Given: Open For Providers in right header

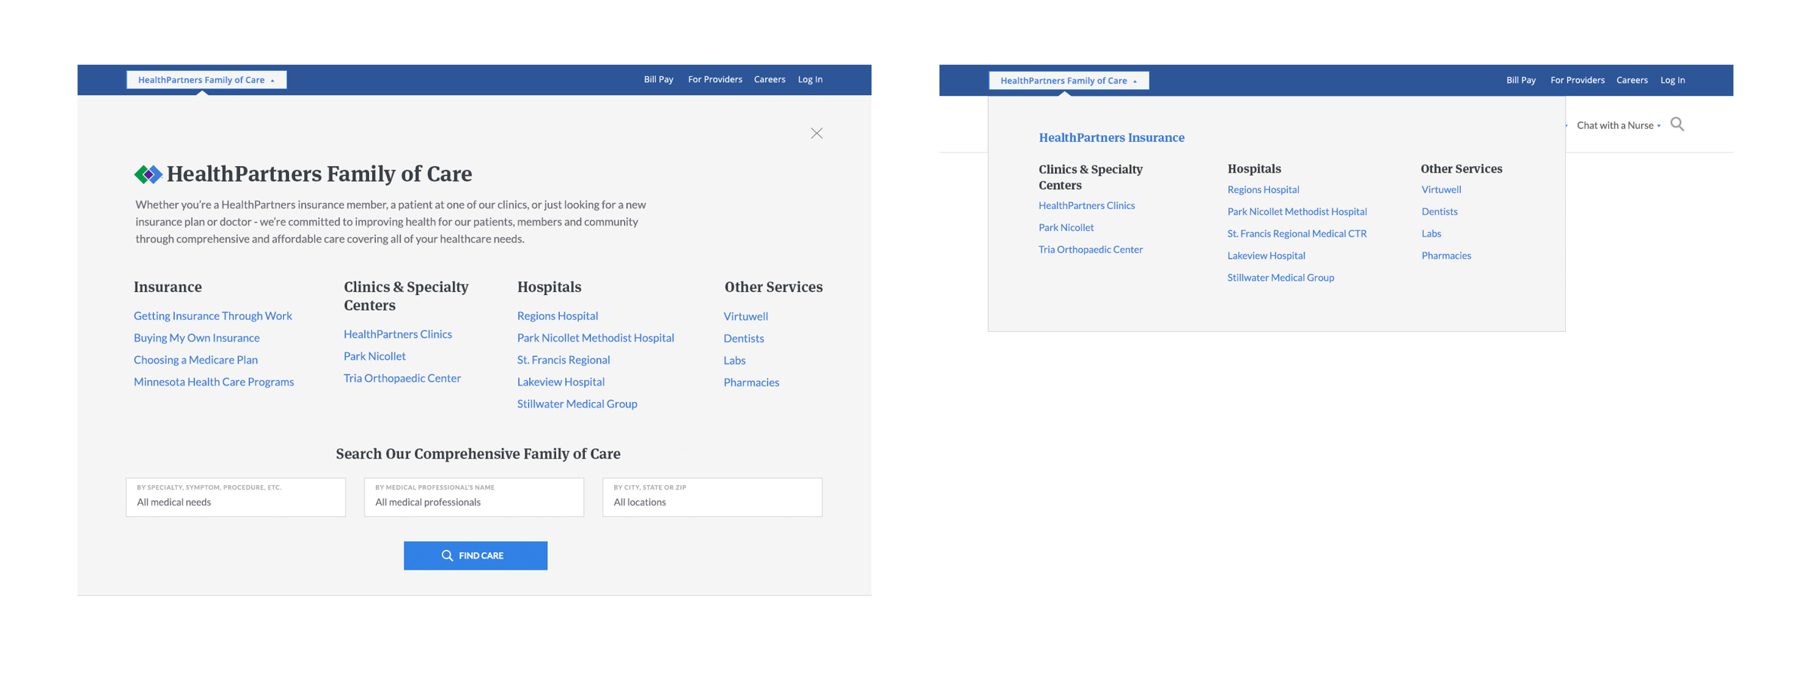Looking at the screenshot, I should click(x=1577, y=80).
